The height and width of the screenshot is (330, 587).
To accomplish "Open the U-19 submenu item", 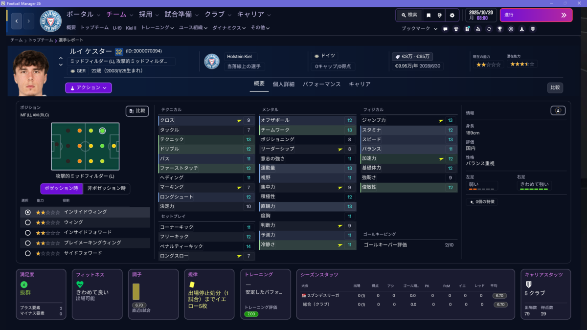I will pos(117,28).
